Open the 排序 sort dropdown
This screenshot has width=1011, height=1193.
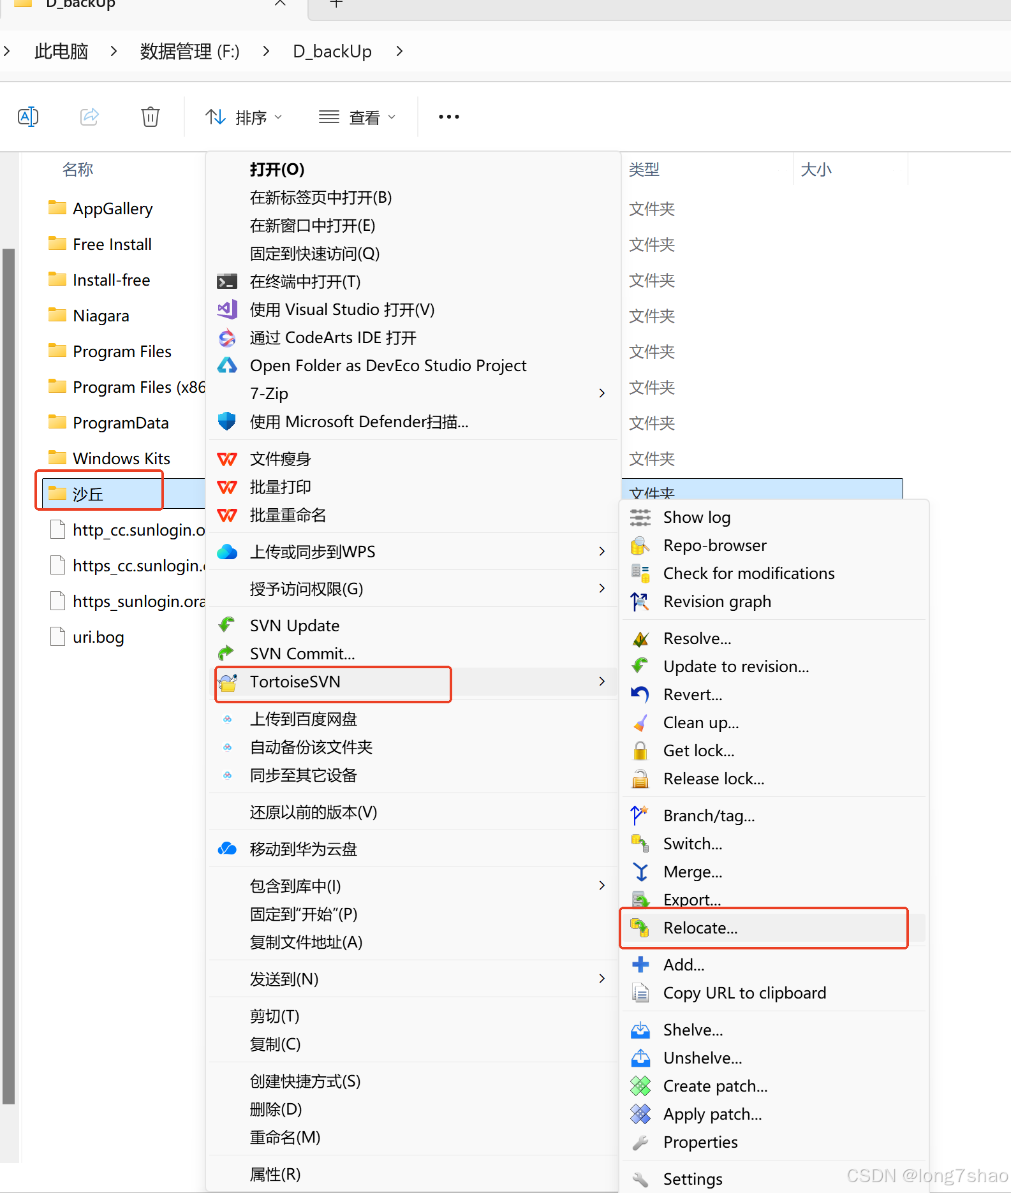pyautogui.click(x=243, y=117)
